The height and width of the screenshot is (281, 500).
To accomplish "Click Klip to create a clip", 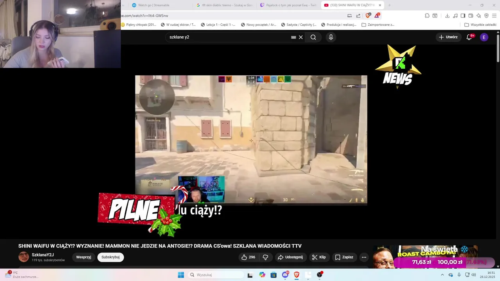I will [x=319, y=257].
